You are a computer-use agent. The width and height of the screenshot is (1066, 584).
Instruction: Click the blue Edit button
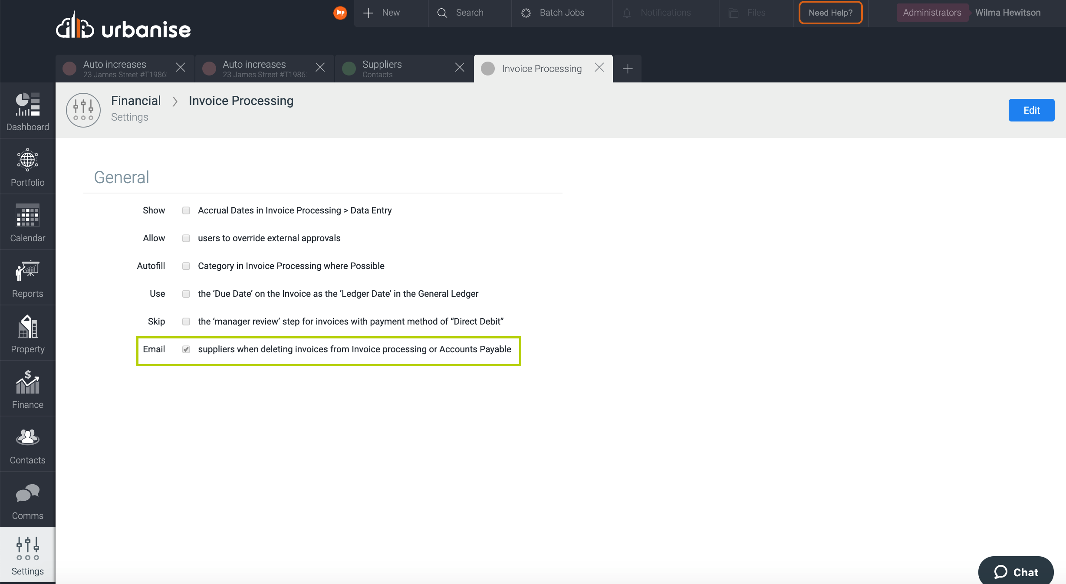click(x=1031, y=110)
